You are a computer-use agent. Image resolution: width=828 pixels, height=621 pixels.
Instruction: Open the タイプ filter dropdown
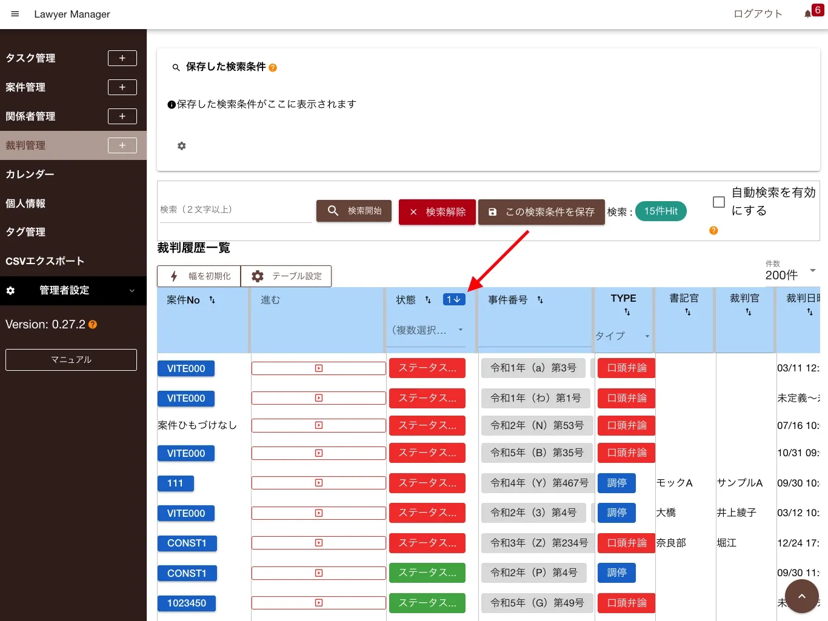tap(623, 336)
